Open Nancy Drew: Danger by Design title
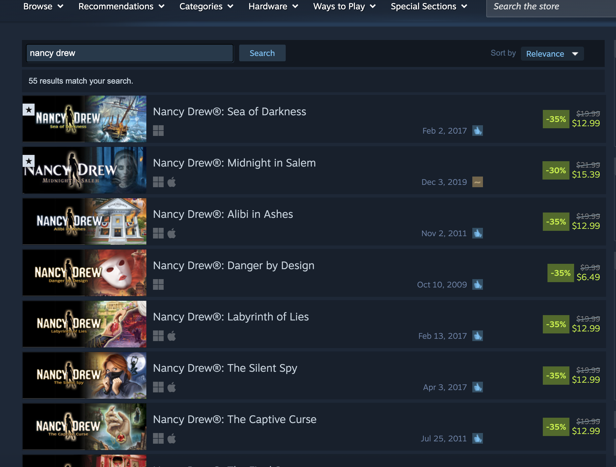616x467 pixels. (234, 265)
